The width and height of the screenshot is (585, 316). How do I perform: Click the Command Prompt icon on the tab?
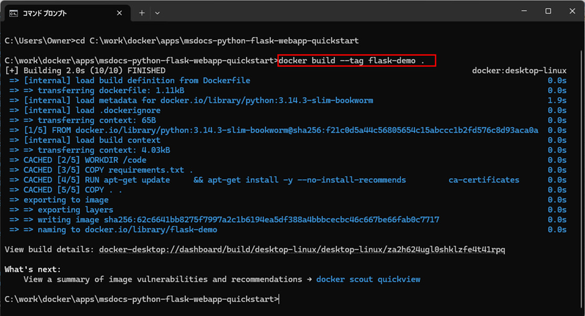(13, 13)
